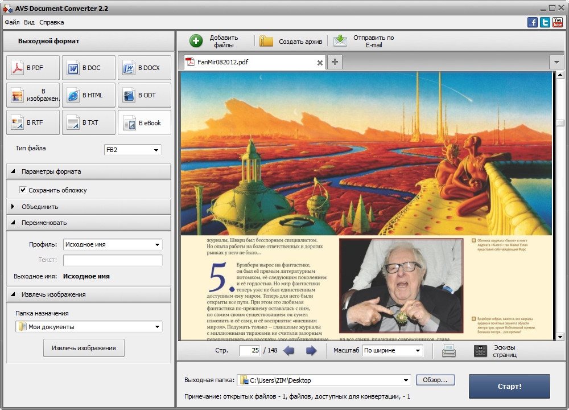Click the page number input field
The height and width of the screenshot is (410, 569).
click(250, 350)
